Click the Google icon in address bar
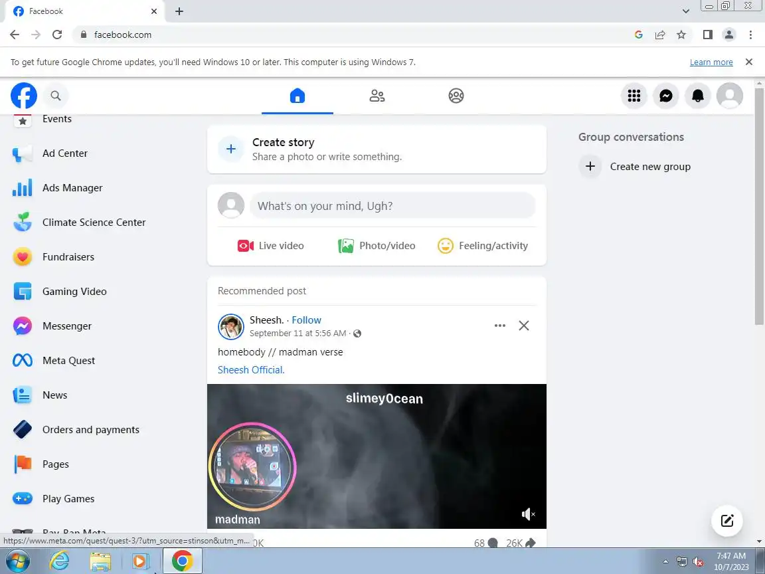765x574 pixels. click(639, 35)
